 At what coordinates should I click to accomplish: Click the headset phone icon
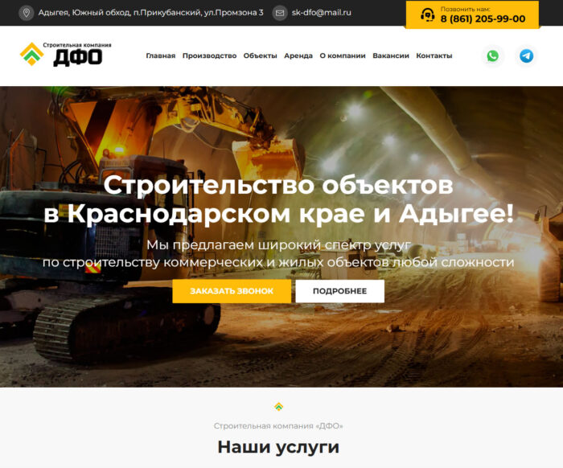pos(427,14)
